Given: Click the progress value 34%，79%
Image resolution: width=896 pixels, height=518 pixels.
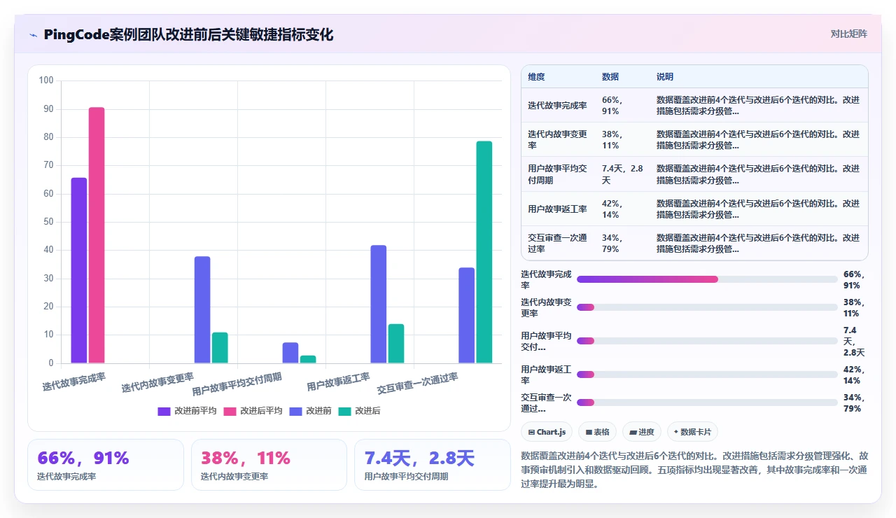Looking at the screenshot, I should coord(855,402).
